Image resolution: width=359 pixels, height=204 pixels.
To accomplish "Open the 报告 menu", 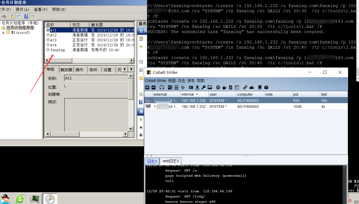I will (x=191, y=81).
